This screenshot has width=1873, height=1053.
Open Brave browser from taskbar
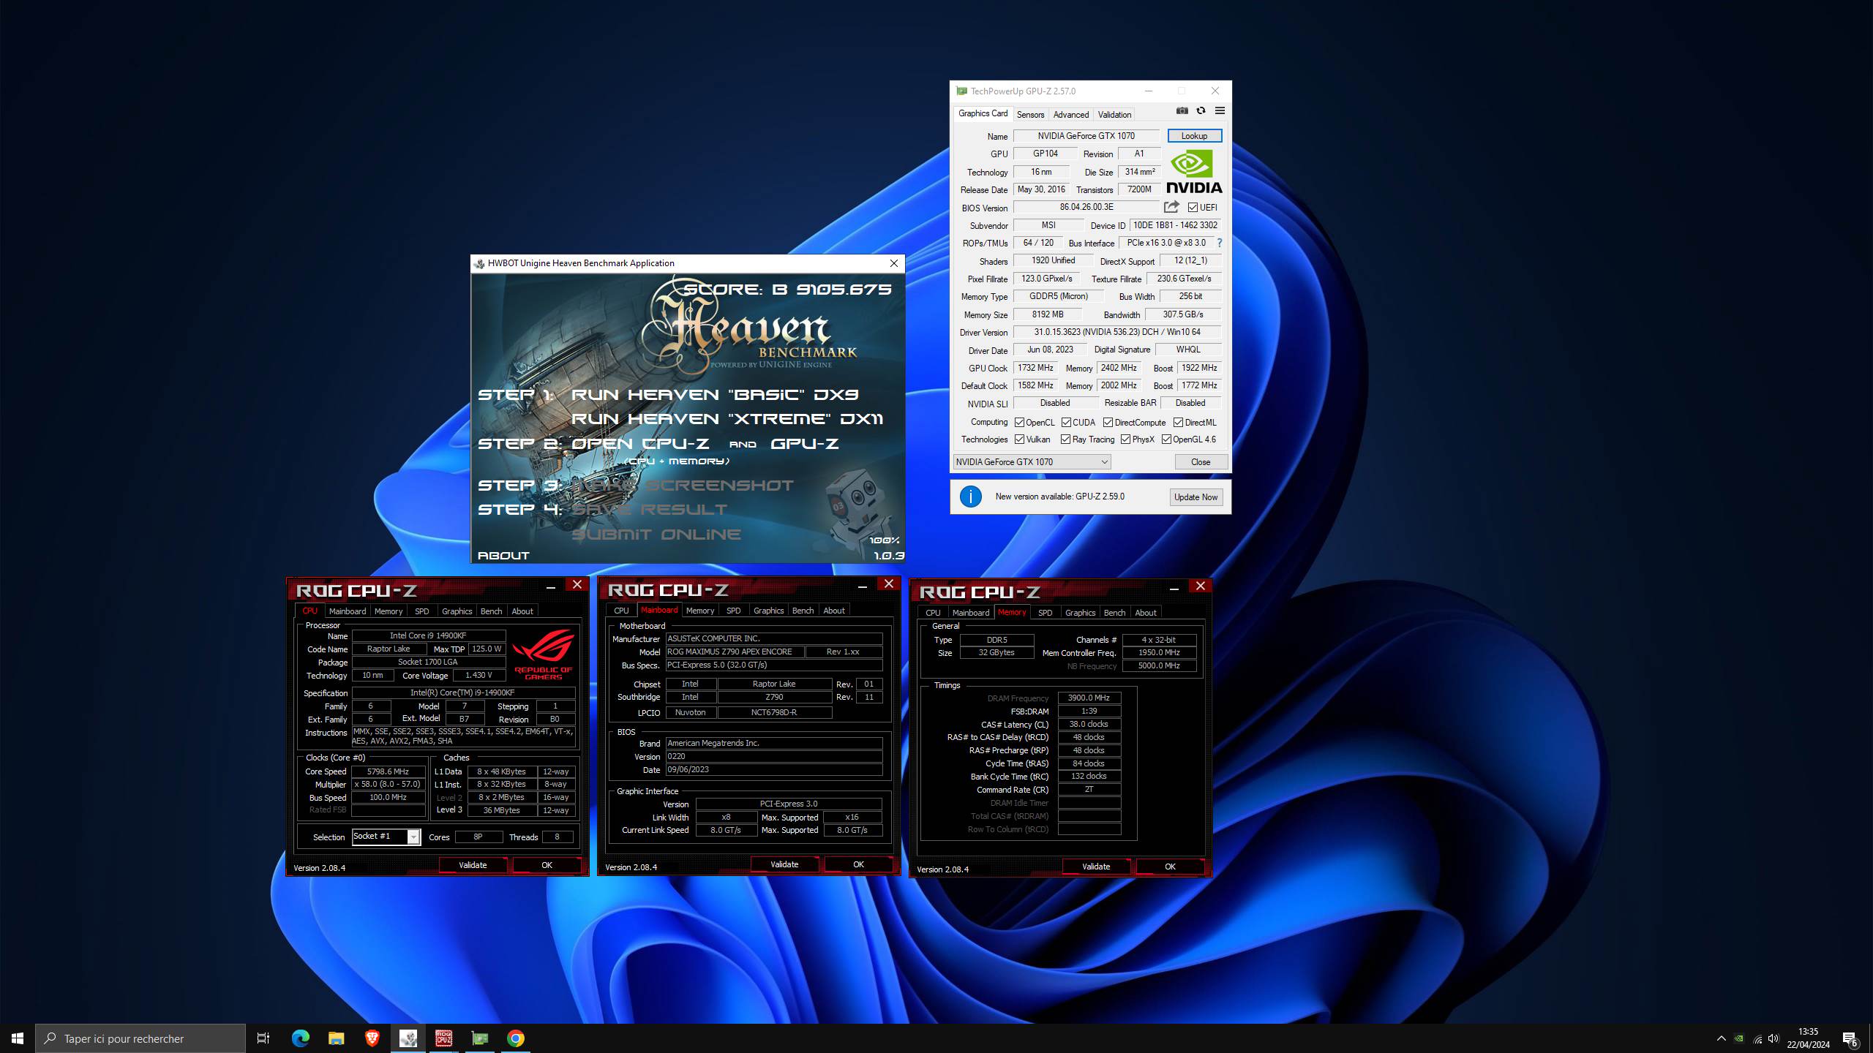point(372,1038)
